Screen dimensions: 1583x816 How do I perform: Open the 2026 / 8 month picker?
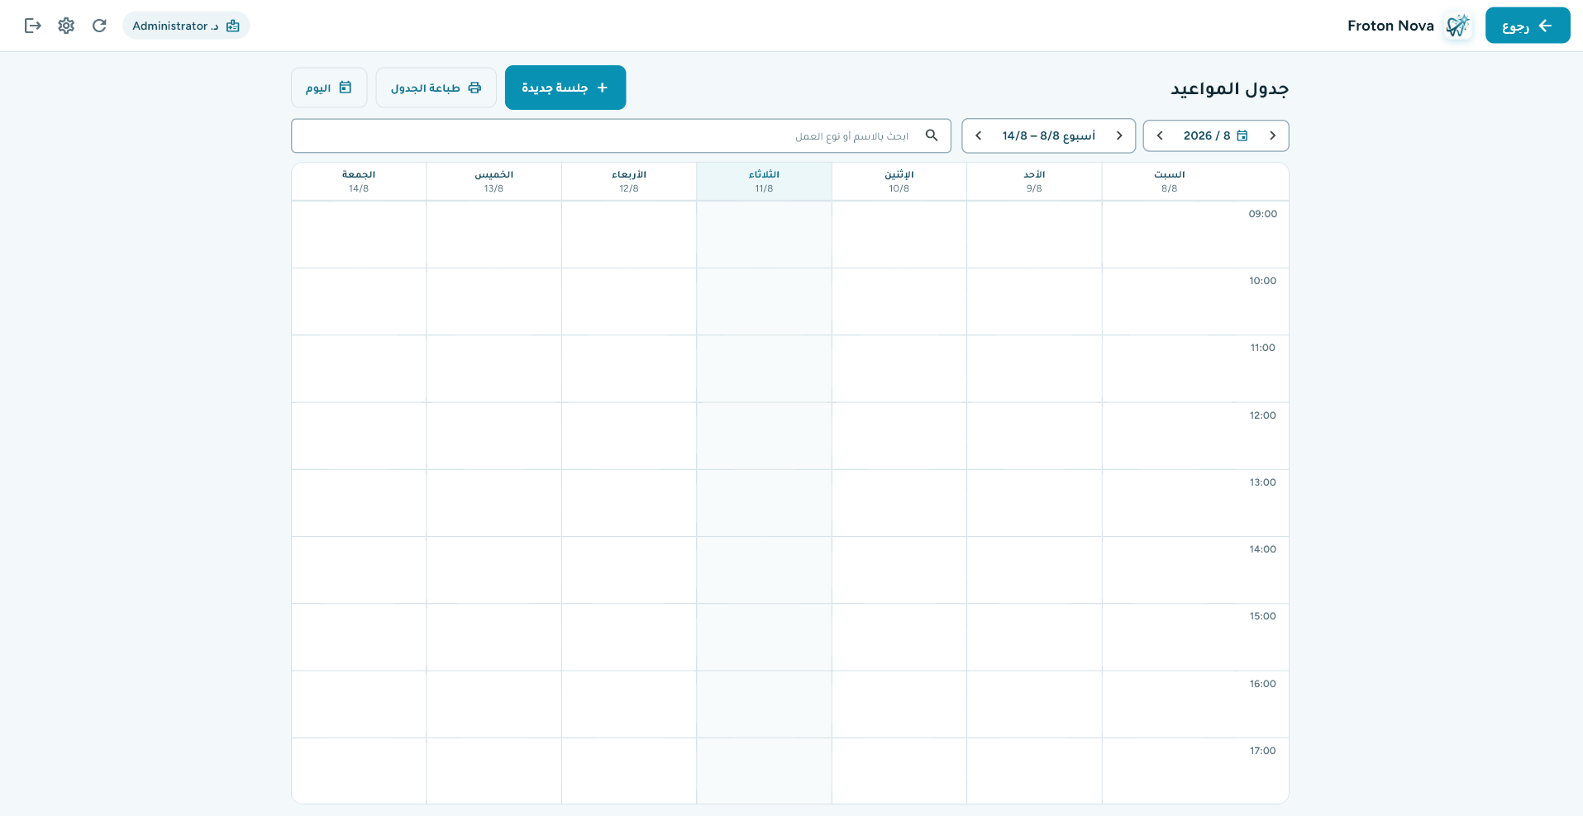pos(1216,135)
